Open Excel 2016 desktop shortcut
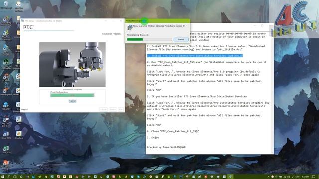 click(6, 150)
